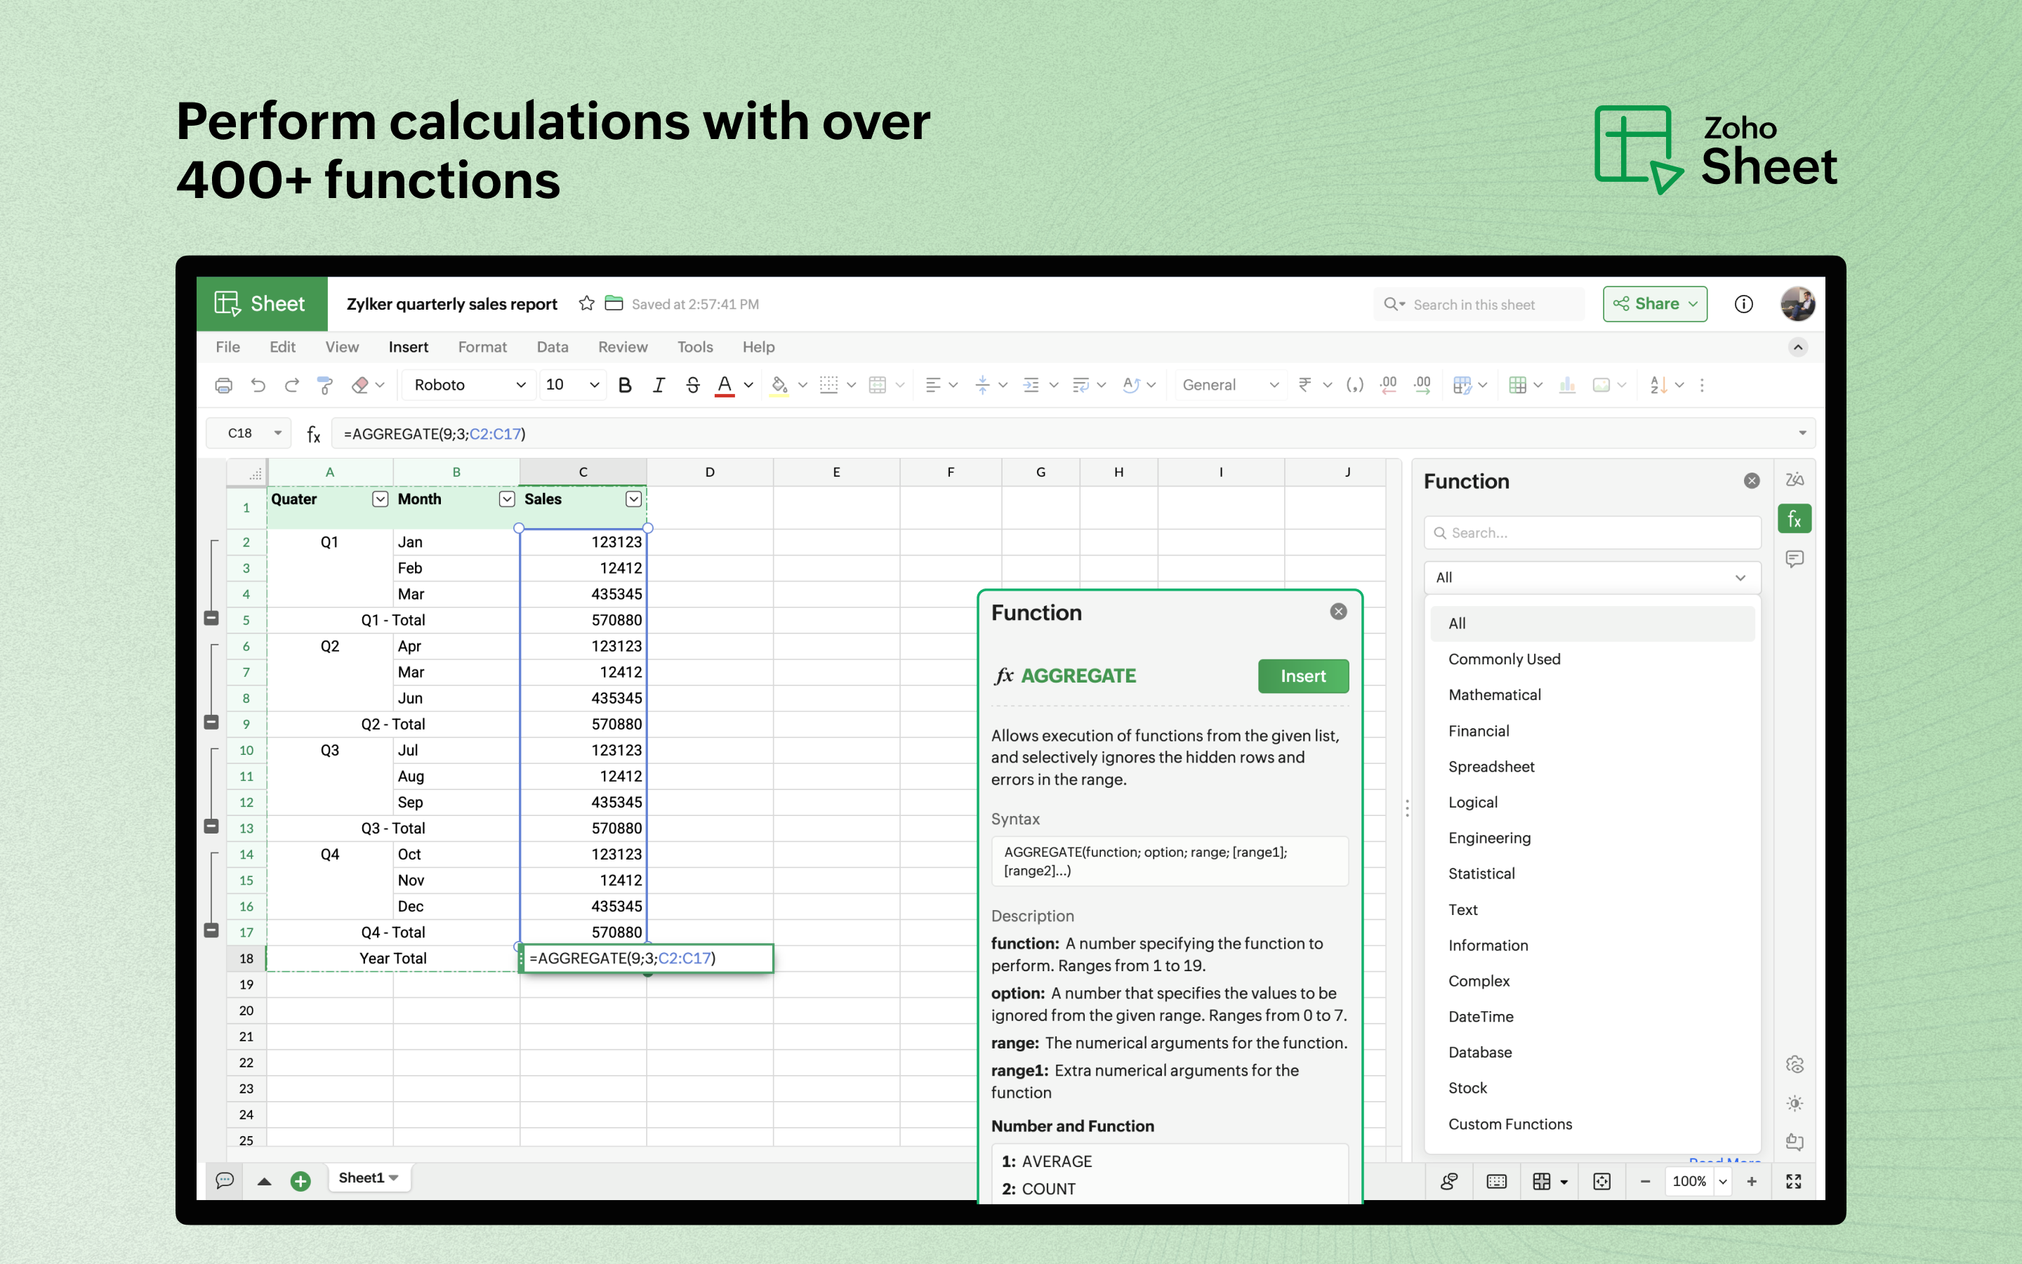Open the Data menu
This screenshot has height=1264, width=2022.
pyautogui.click(x=551, y=347)
